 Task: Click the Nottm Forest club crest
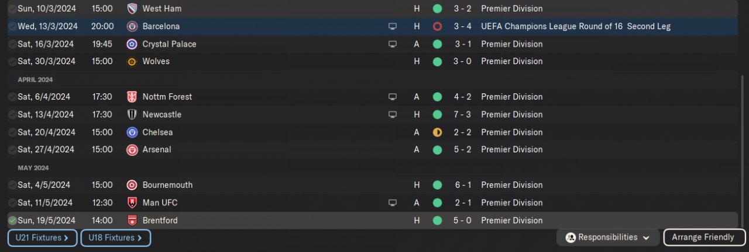coord(132,97)
